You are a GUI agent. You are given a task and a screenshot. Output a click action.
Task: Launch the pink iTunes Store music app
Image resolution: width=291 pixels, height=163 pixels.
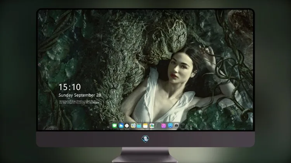(163, 126)
